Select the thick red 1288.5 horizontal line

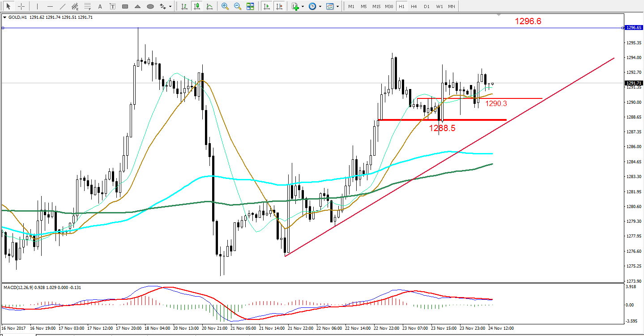pos(442,120)
